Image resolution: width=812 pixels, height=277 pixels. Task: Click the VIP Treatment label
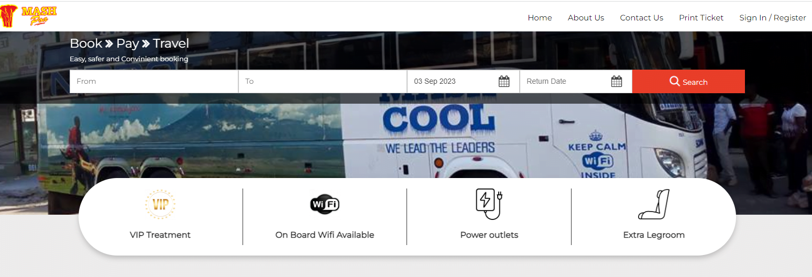click(x=160, y=235)
